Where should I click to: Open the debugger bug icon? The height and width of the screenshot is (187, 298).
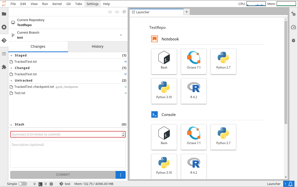point(293,40)
